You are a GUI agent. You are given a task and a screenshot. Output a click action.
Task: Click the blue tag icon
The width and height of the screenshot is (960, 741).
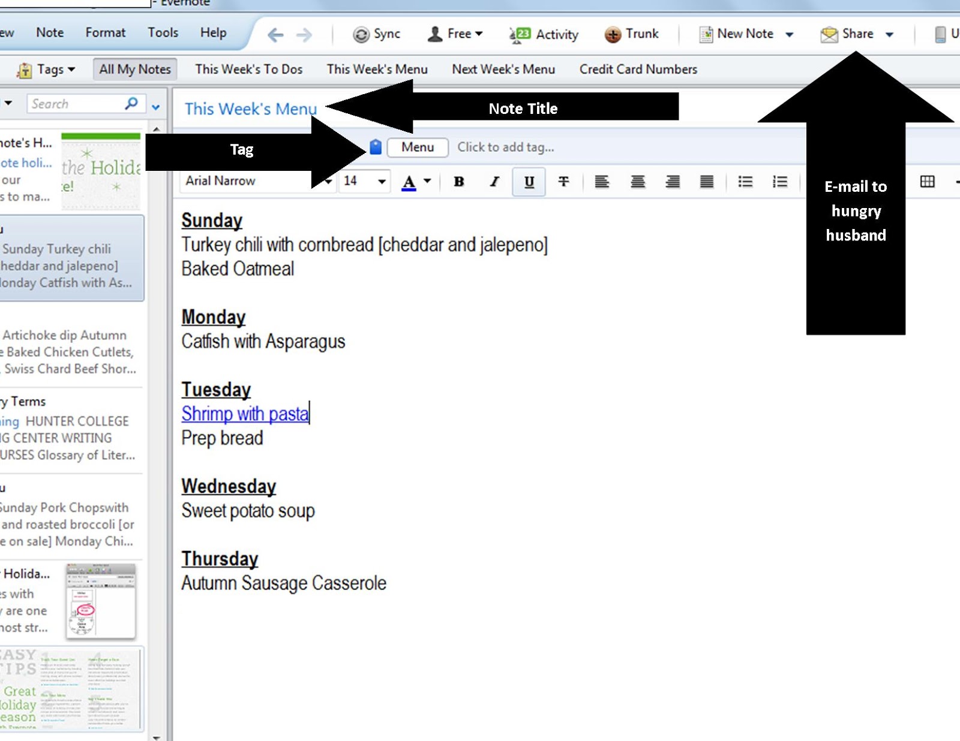point(376,147)
